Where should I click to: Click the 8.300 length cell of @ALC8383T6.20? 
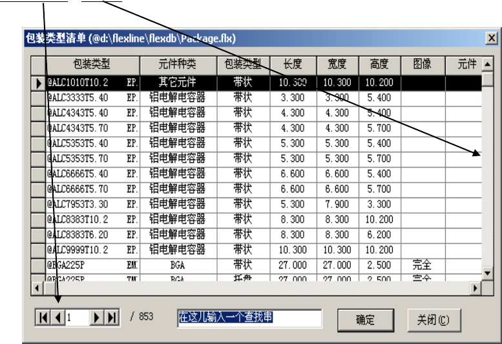click(x=293, y=235)
